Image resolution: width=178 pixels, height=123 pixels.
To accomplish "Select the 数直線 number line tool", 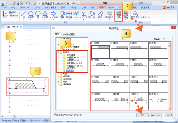I will (69, 15).
